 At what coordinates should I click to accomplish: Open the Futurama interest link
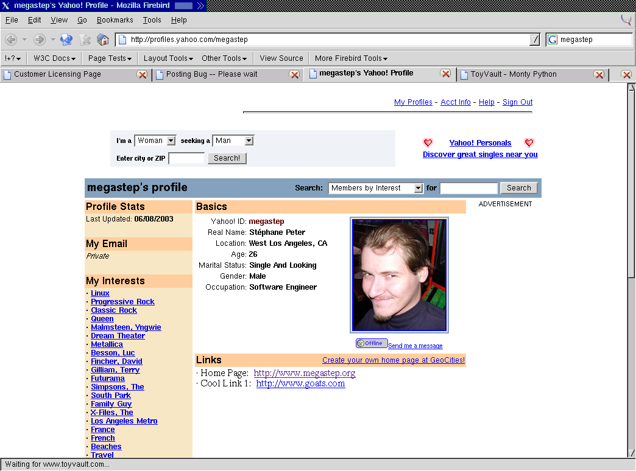pyautogui.click(x=107, y=378)
